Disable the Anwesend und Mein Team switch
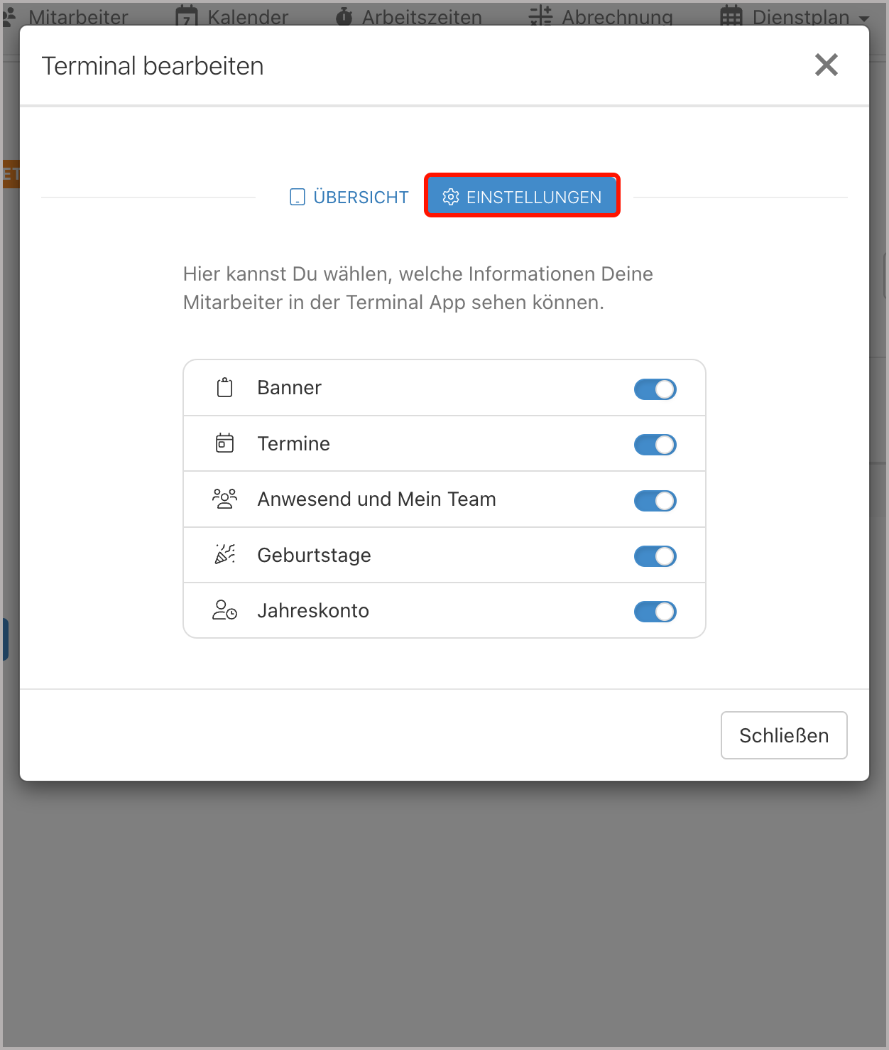The height and width of the screenshot is (1050, 889). (655, 500)
